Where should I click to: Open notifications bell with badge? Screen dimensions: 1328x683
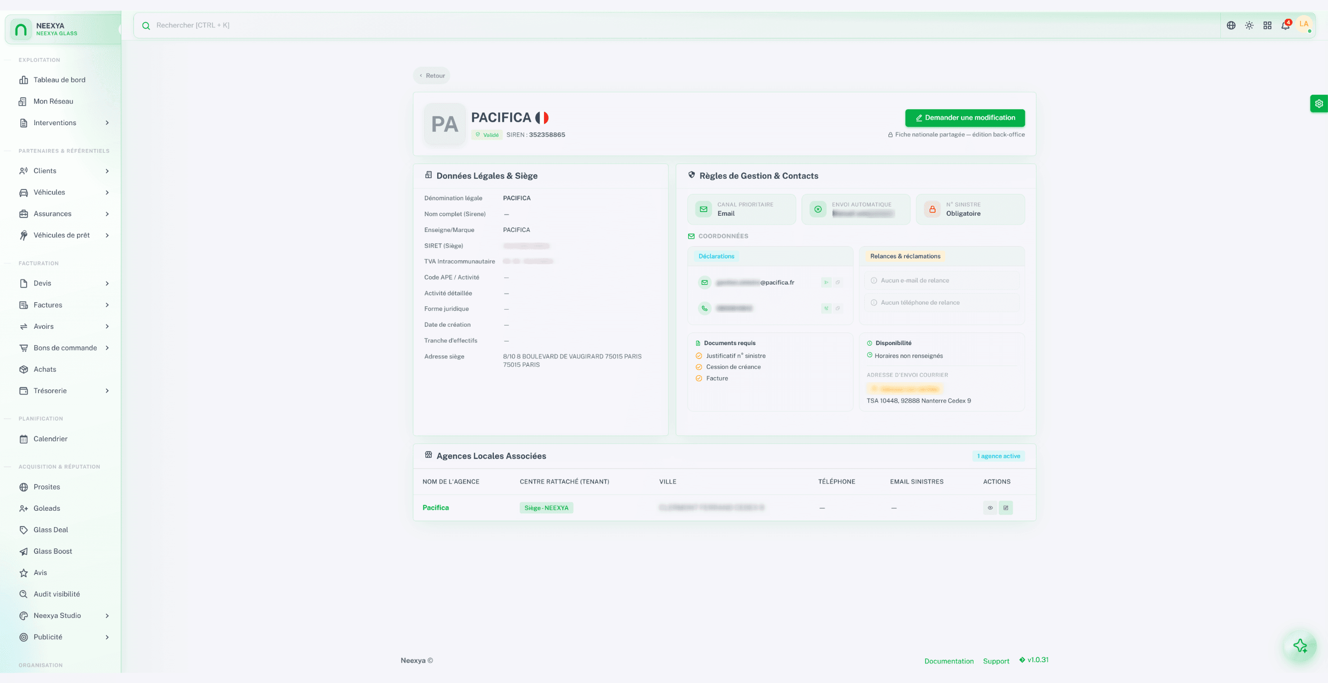pos(1285,25)
